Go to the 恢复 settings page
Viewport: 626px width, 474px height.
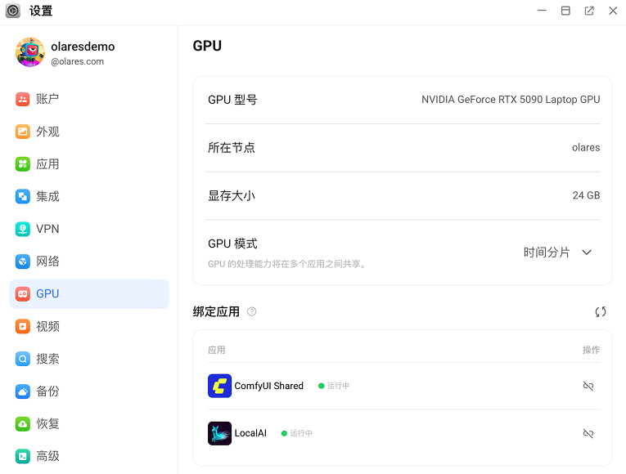tap(88, 424)
